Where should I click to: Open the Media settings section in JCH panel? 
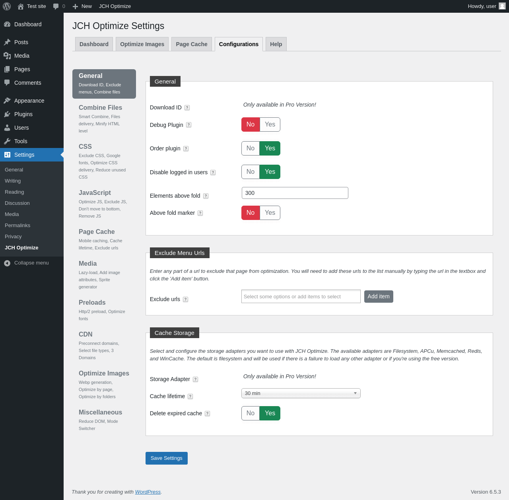(104, 274)
